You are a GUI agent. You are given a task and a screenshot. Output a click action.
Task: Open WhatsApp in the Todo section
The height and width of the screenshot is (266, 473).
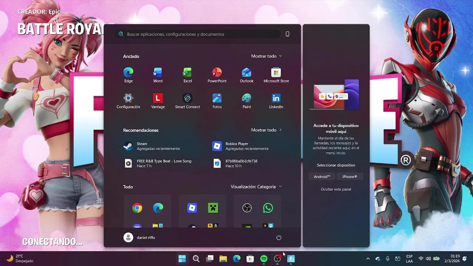point(268,208)
